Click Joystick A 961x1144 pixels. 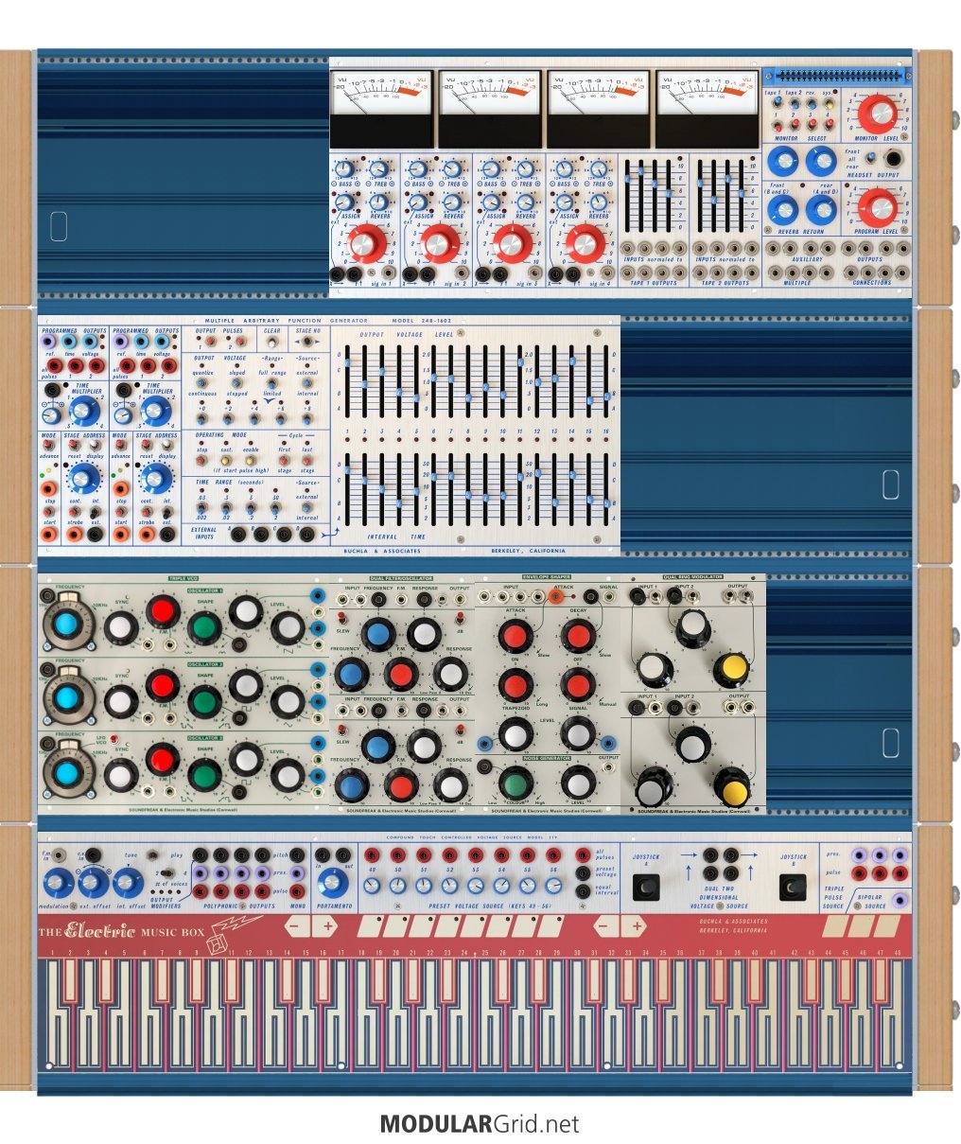(x=647, y=888)
